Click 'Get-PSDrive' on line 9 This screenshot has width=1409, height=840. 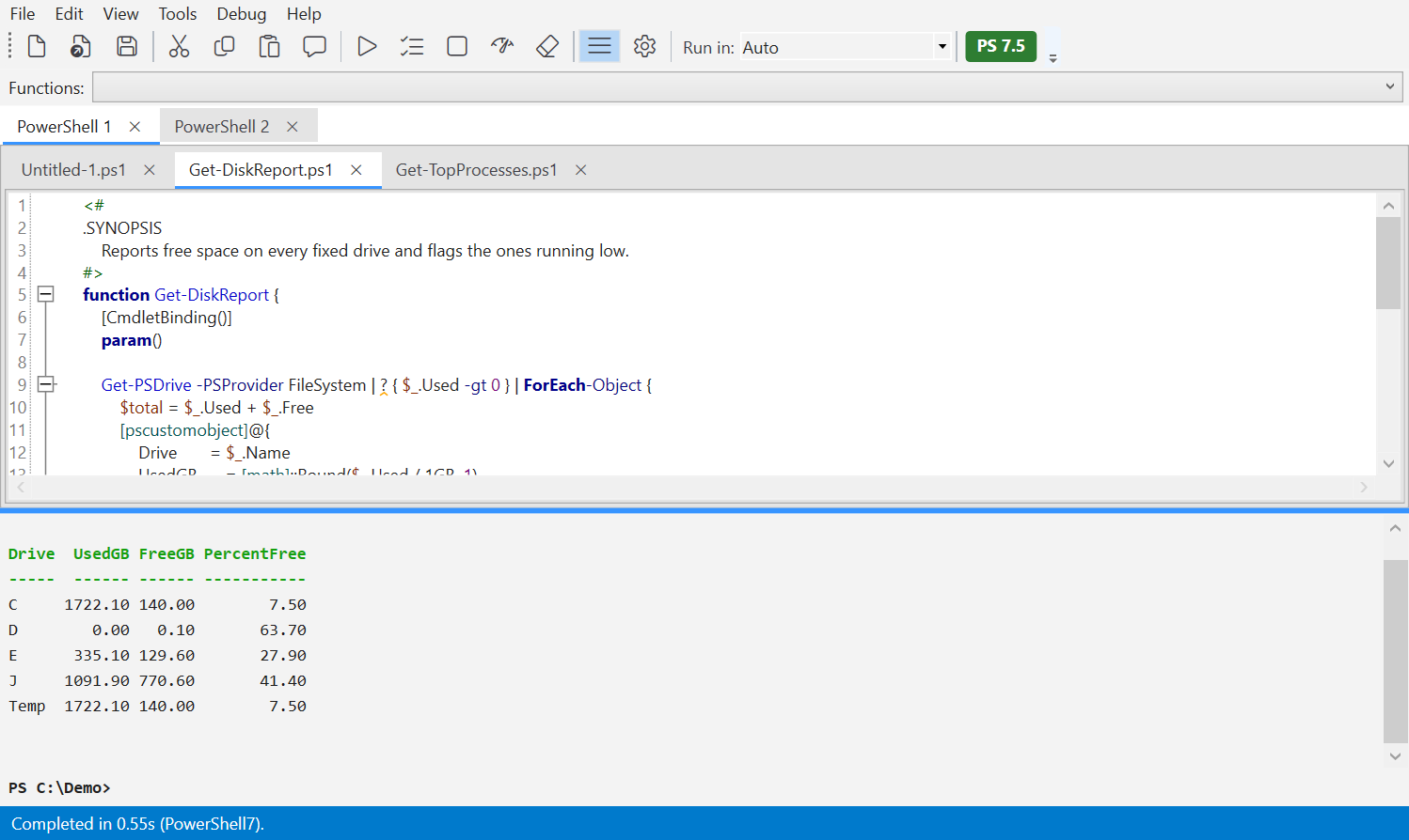(x=147, y=385)
